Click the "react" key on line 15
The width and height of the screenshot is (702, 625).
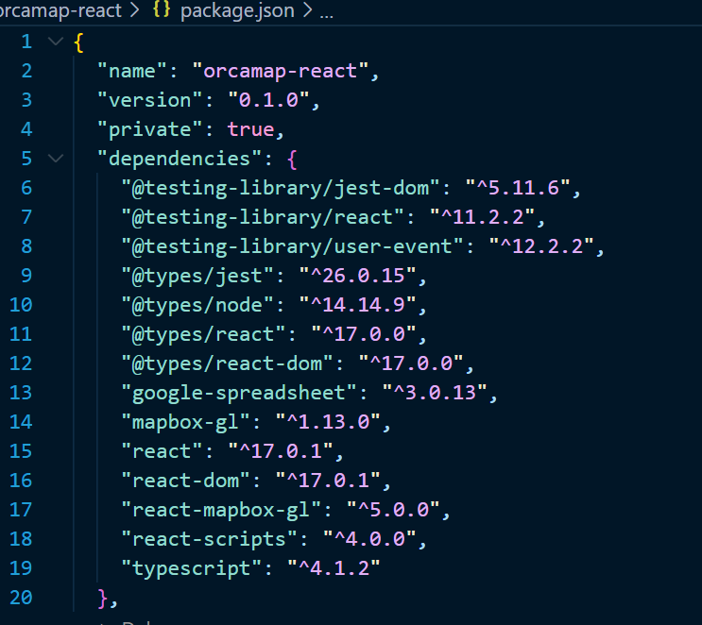(163, 451)
